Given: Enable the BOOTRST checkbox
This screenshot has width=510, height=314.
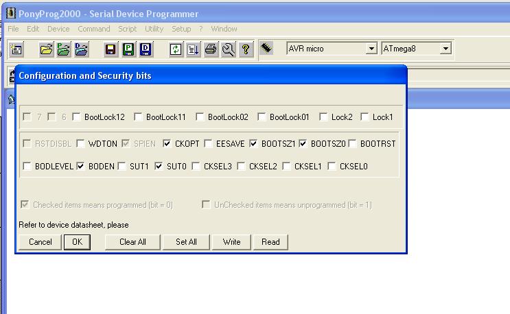Looking at the screenshot, I should pos(352,143).
